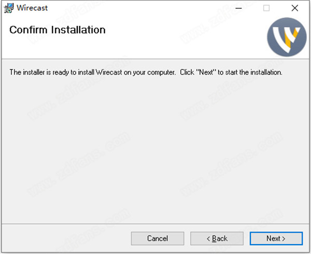Close the Wirecast setup window

click(295, 8)
